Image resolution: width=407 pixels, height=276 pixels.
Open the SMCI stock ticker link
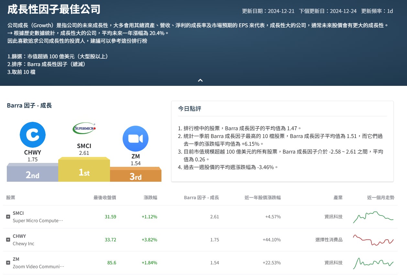(x=18, y=213)
